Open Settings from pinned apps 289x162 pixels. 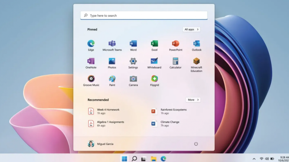(x=133, y=63)
